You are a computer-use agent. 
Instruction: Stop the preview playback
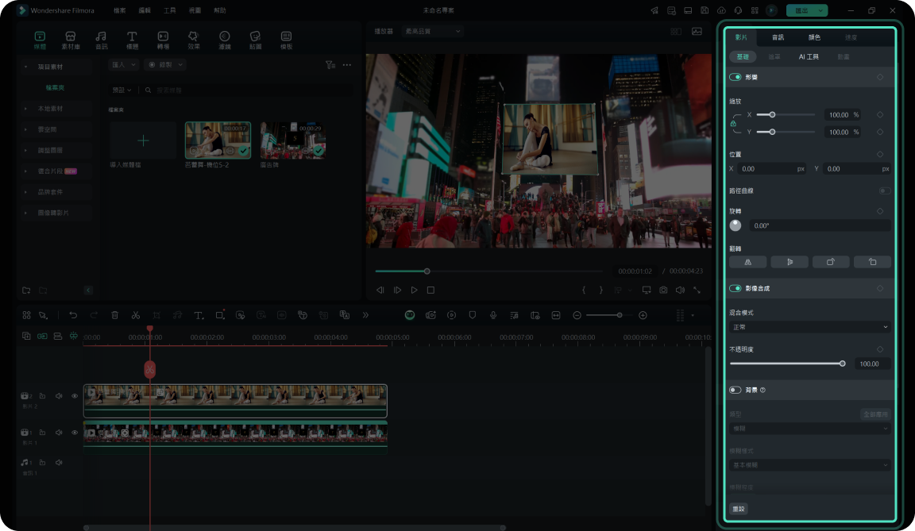click(430, 290)
